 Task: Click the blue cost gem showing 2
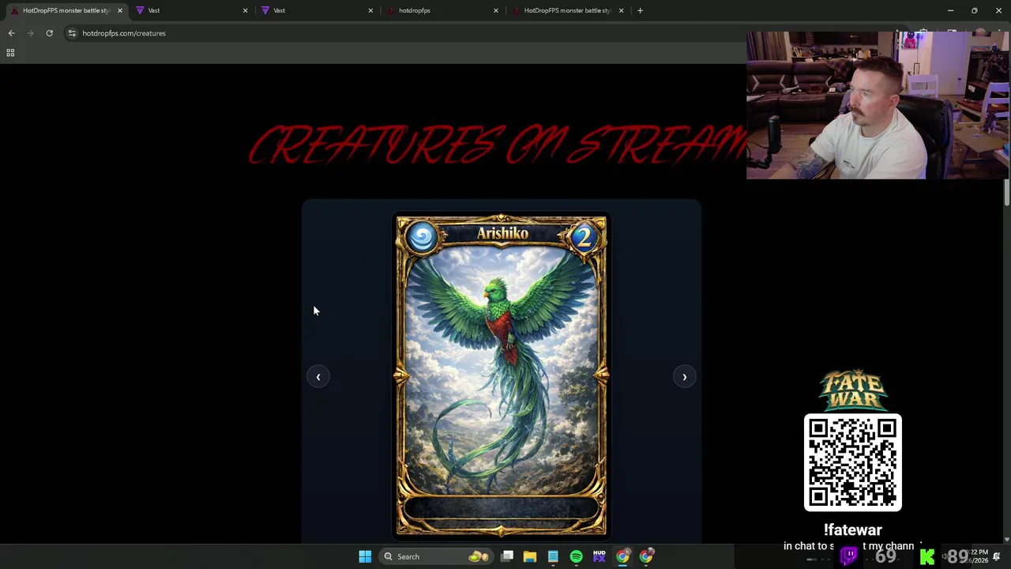tap(583, 236)
